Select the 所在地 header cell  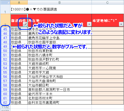60,20
